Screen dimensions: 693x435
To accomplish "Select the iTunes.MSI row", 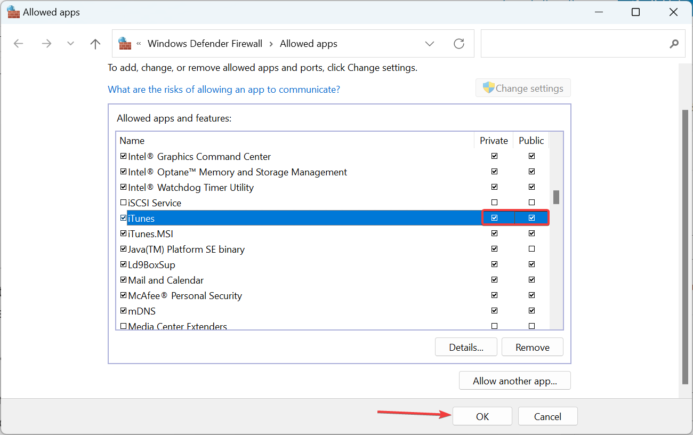I will click(332, 233).
